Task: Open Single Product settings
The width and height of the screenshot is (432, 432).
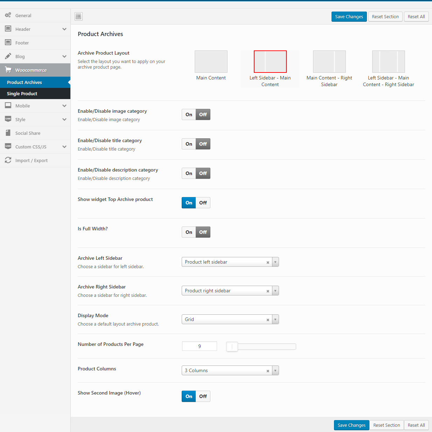Action: tap(22, 93)
